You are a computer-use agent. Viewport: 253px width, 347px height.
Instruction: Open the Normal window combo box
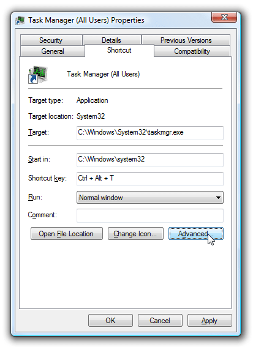coord(150,198)
